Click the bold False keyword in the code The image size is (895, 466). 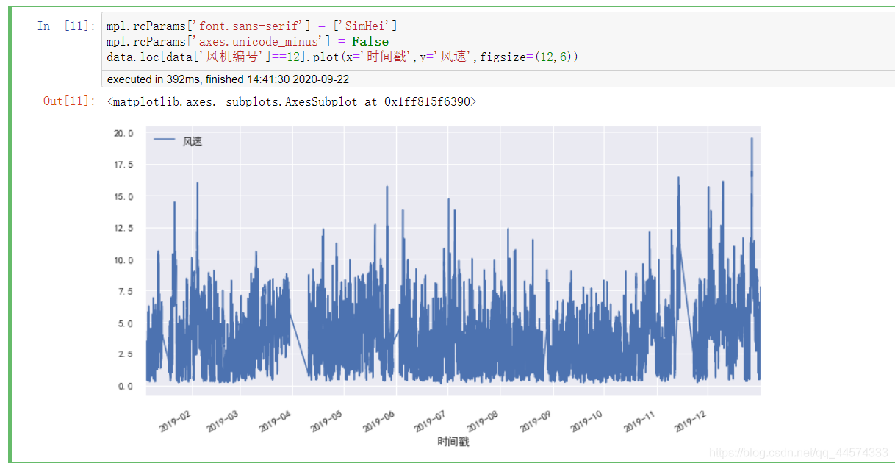tap(370, 41)
